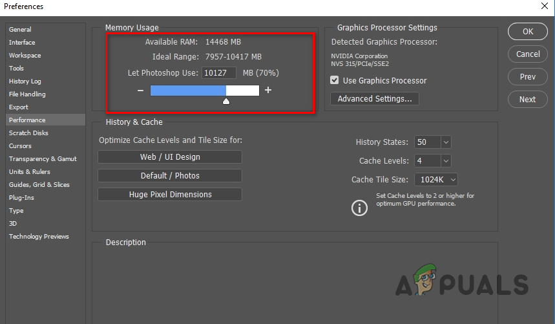This screenshot has width=555, height=324.
Task: Select 3D preferences category
Action: 45,223
